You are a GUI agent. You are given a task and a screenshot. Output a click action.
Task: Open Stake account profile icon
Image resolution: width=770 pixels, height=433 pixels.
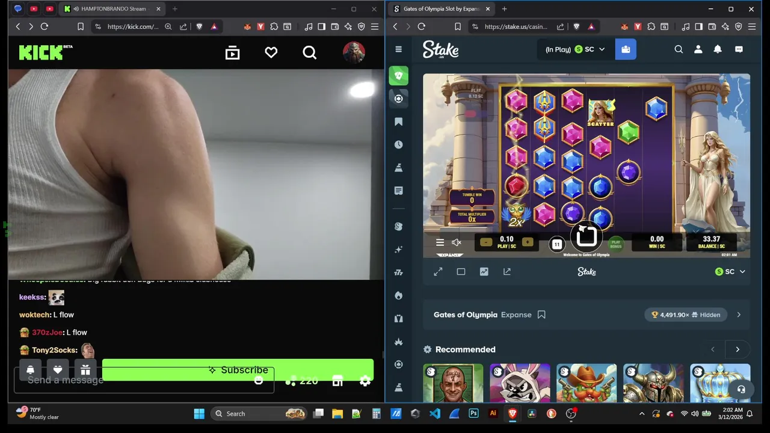(x=698, y=49)
